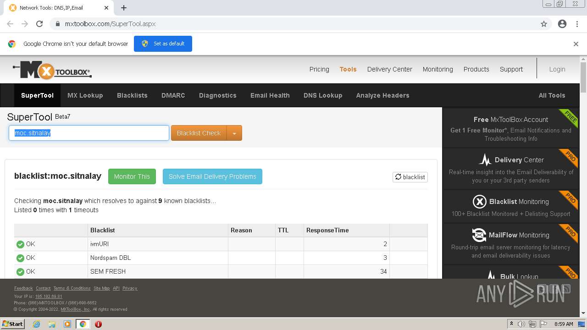587x330 pixels.
Task: Open the Email Health tab
Action: (x=270, y=95)
